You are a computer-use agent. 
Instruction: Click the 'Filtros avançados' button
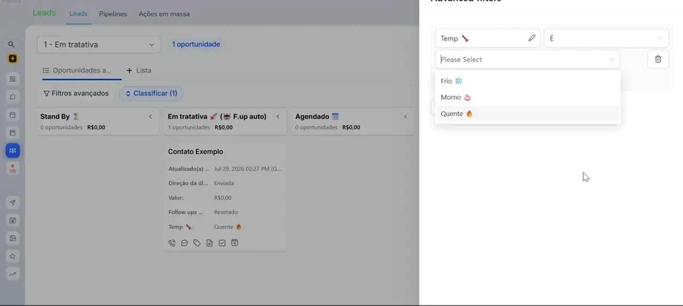[76, 93]
